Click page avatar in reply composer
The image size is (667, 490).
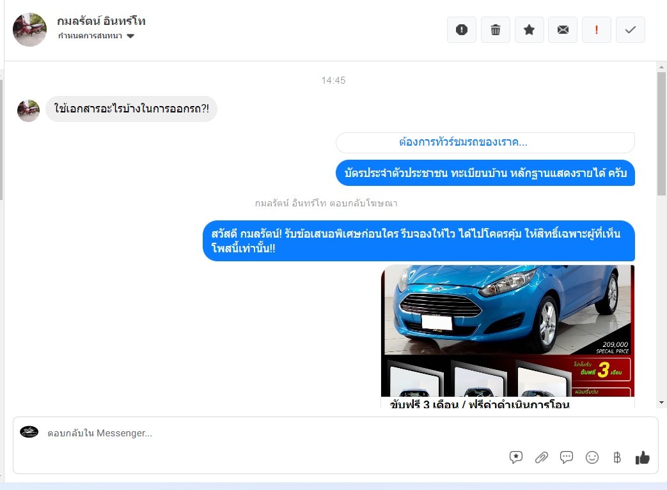tap(29, 432)
